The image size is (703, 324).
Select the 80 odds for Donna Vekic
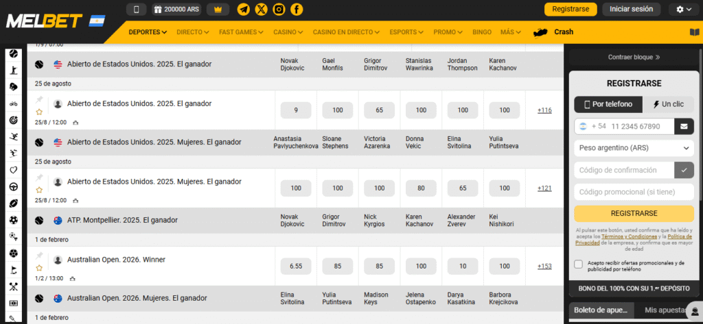pos(421,188)
